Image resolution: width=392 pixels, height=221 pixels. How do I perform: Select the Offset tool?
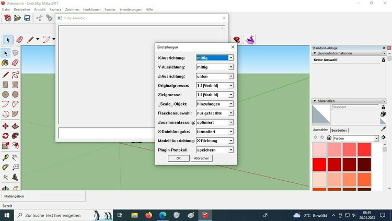point(15,145)
